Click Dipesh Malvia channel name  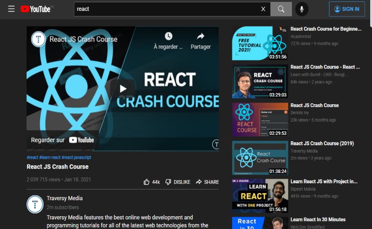[303, 189]
